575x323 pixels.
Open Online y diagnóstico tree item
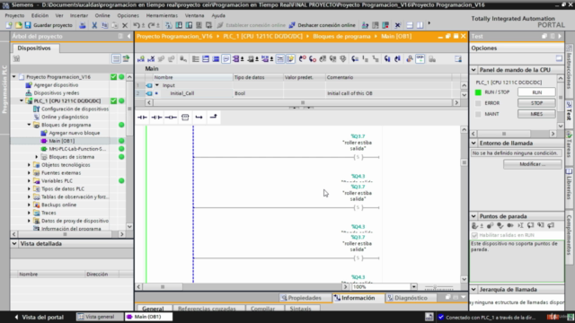[x=65, y=117]
